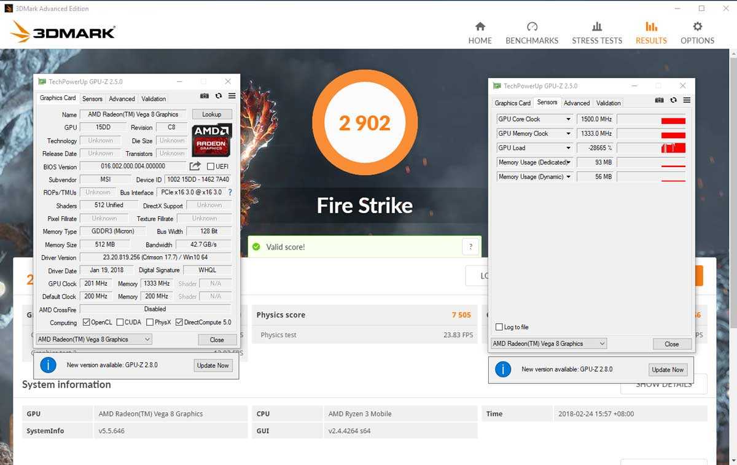Click the valid score question mark button
This screenshot has width=737, height=465.
tap(470, 247)
